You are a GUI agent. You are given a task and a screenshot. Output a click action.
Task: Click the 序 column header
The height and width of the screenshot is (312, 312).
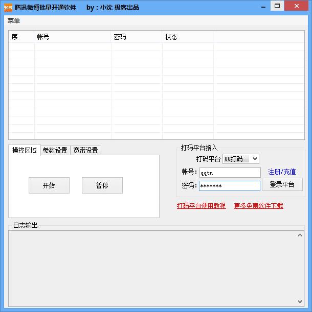click(x=21, y=37)
